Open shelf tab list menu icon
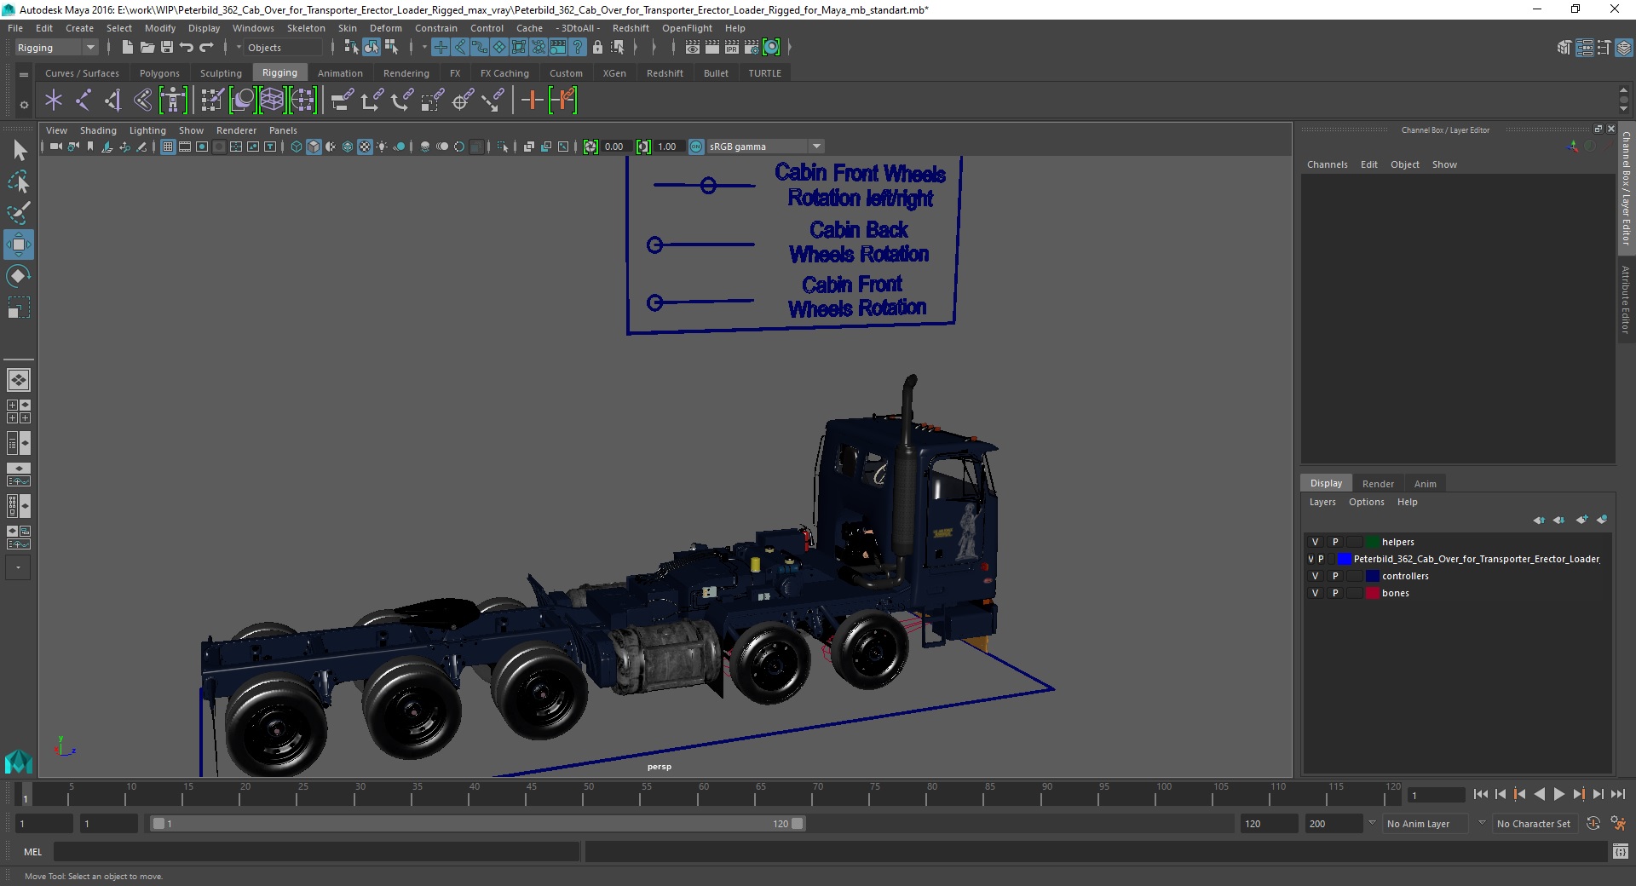 [x=24, y=74]
